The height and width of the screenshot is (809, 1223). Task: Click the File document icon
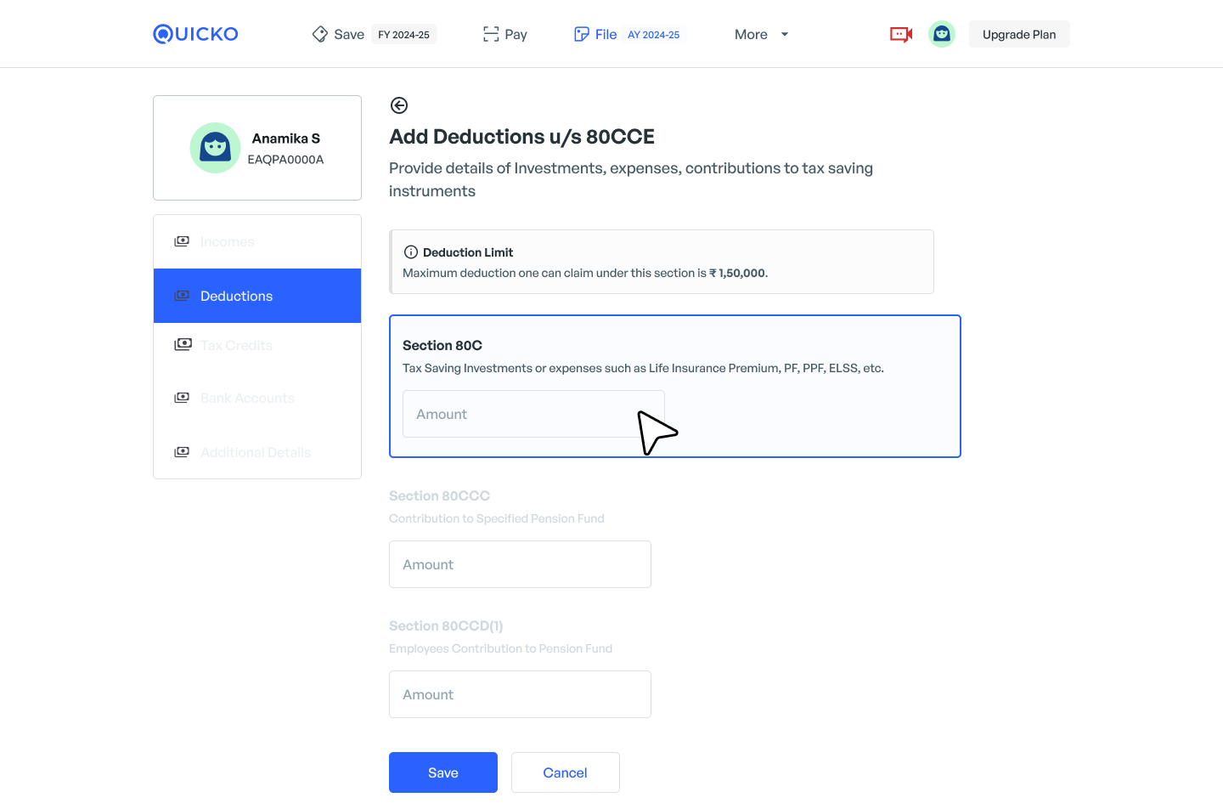point(582,34)
